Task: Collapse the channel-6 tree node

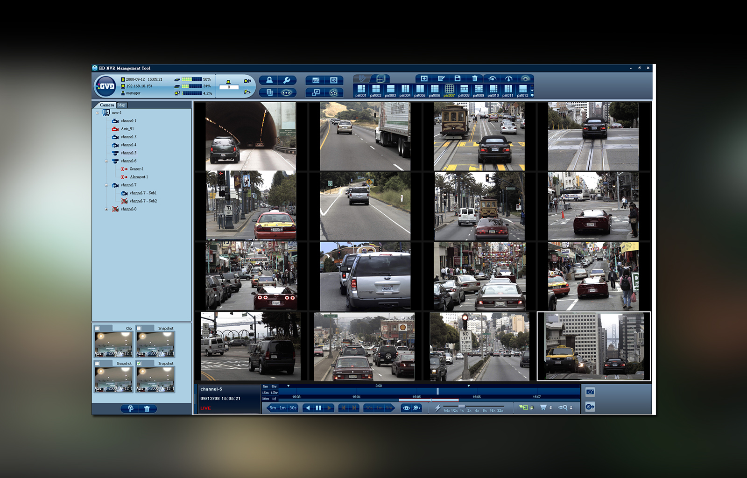Action: 106,161
